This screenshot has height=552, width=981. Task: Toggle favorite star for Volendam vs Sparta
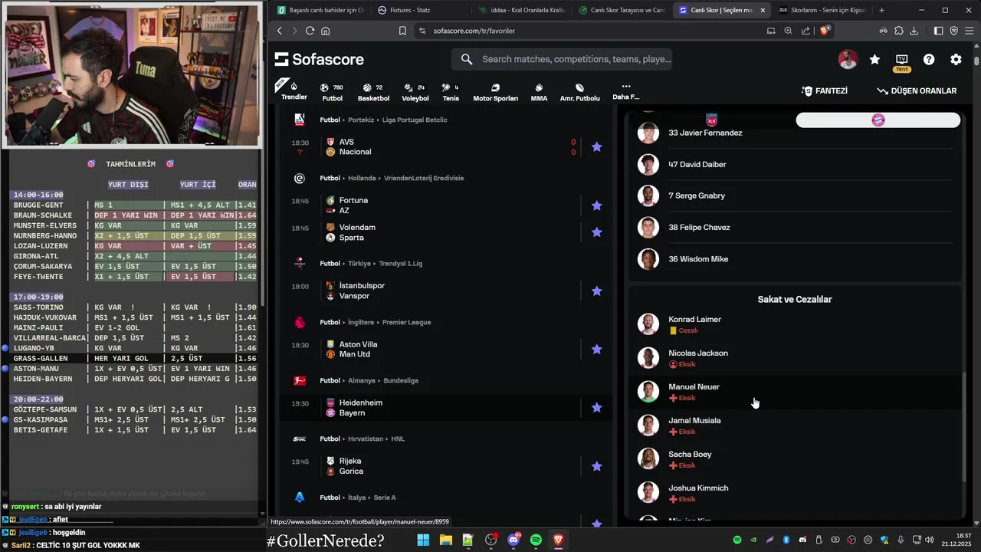coord(596,232)
